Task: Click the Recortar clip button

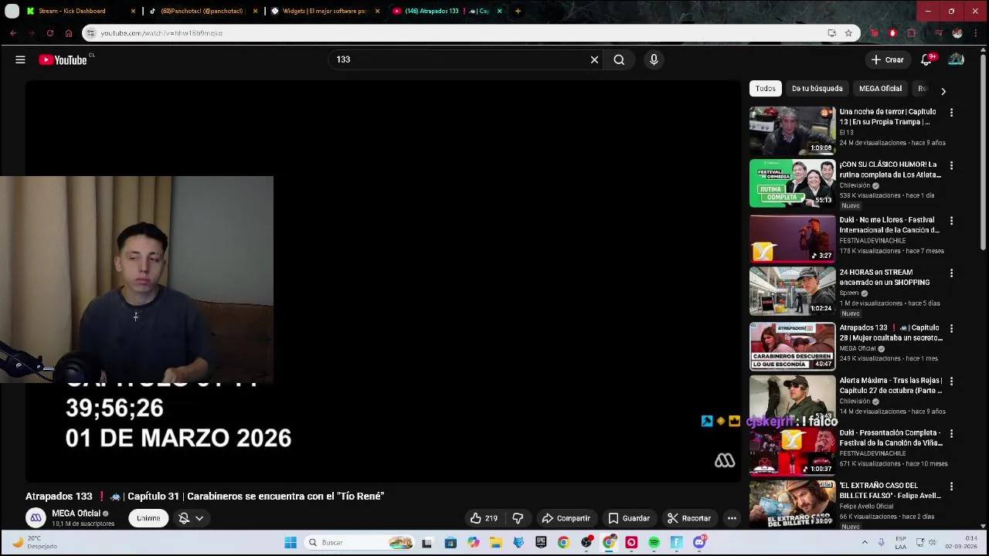Action: [x=688, y=518]
